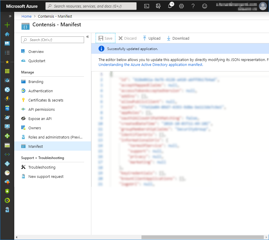269x240 pixels.
Task: Open Advisor cloud icon in sidebar
Action: (7, 182)
